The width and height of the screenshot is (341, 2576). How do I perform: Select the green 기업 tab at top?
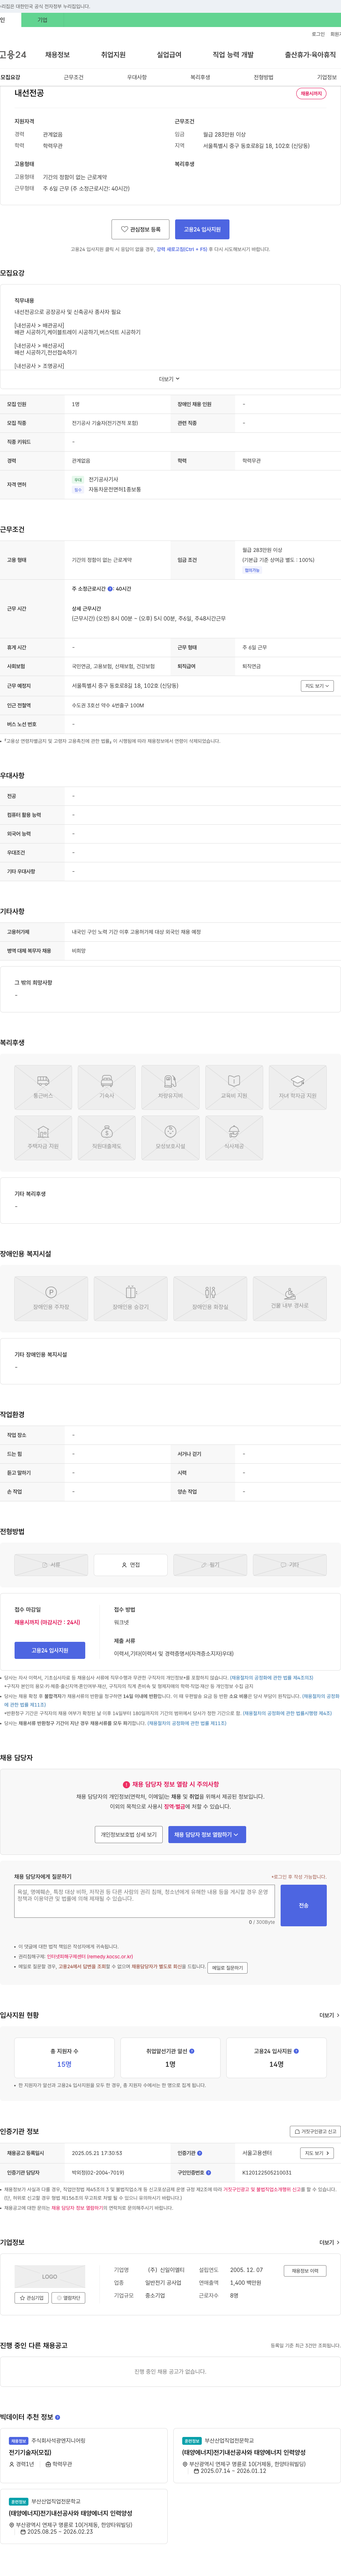(x=42, y=20)
